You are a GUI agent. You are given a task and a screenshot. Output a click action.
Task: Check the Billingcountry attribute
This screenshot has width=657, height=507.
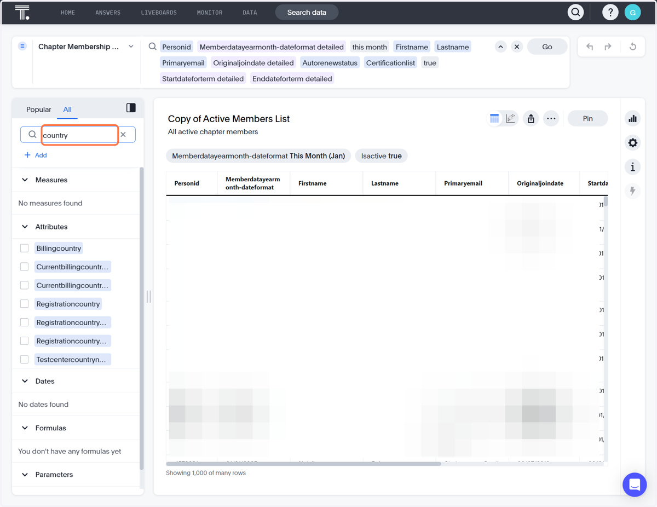pyautogui.click(x=24, y=248)
